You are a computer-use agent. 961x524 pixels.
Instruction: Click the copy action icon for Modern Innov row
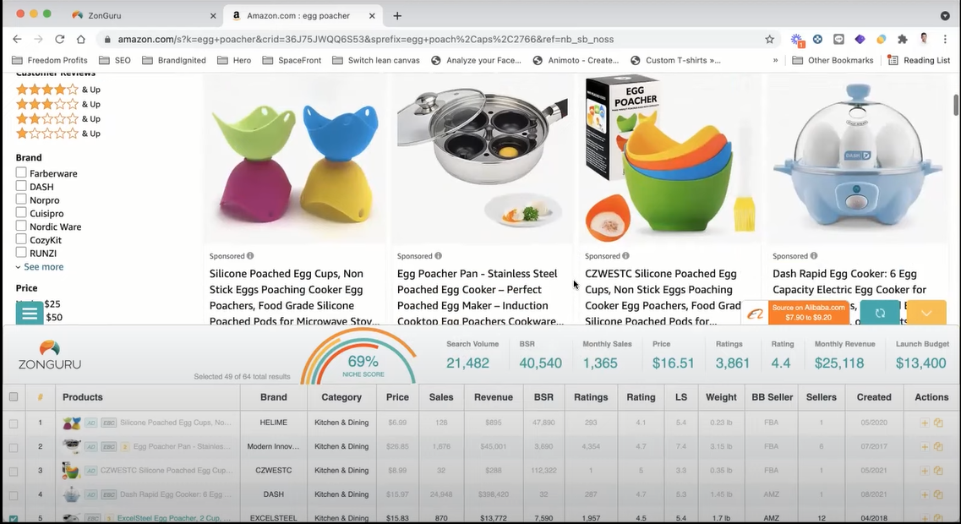938,447
